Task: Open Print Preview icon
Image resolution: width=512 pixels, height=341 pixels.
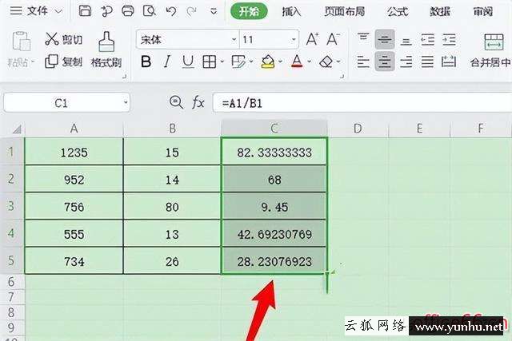Action: [150, 11]
